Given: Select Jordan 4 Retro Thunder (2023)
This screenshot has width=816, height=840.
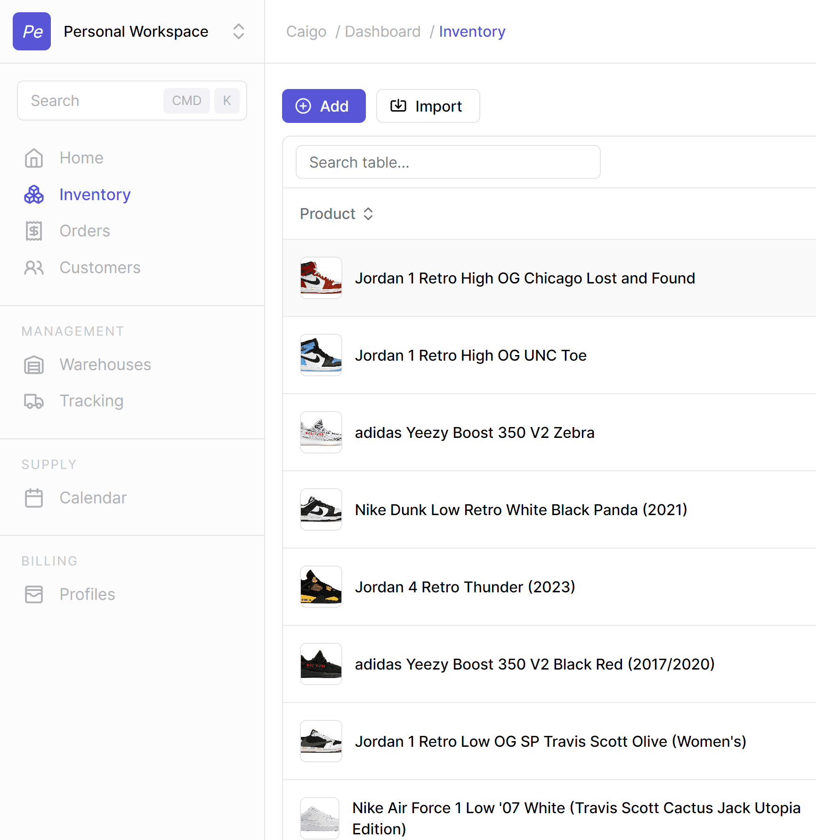Looking at the screenshot, I should click(465, 587).
